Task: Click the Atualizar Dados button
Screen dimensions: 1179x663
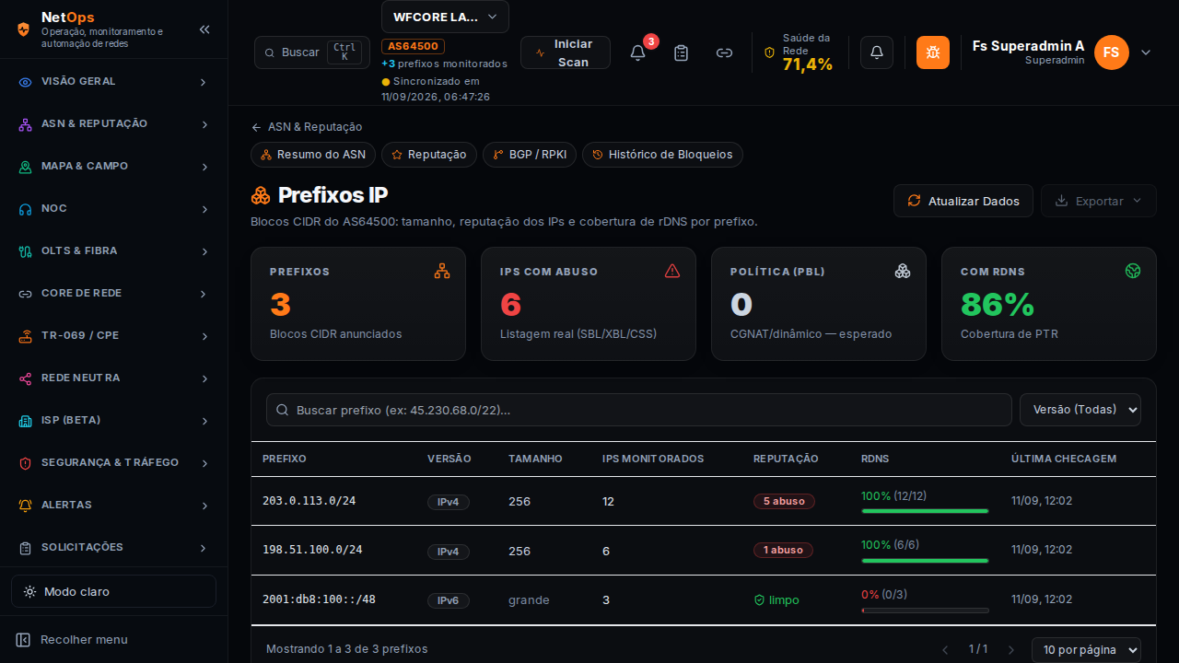Action: click(963, 201)
